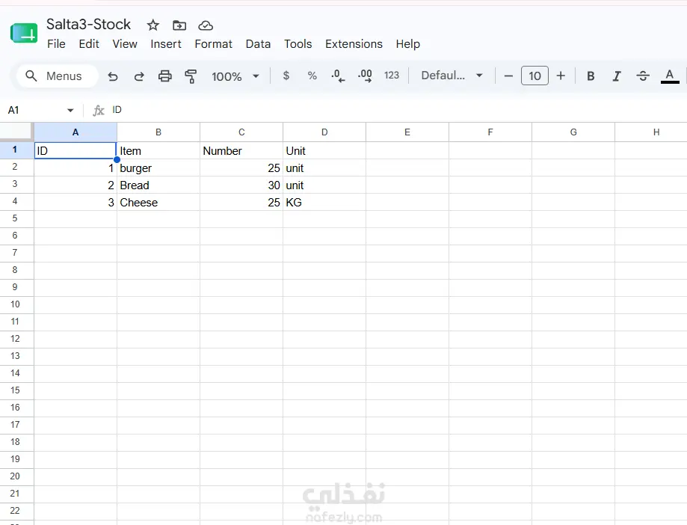Format as percent
Viewport: 687px width, 525px height.
[x=312, y=76]
